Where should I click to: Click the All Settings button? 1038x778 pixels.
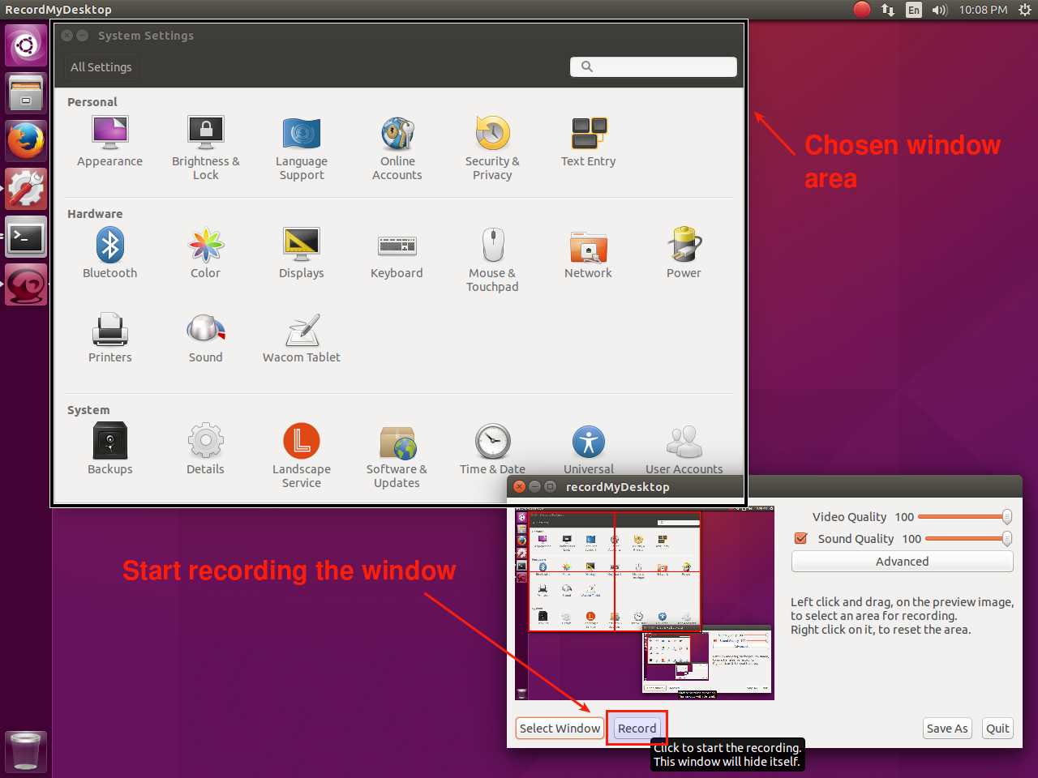[x=101, y=67]
